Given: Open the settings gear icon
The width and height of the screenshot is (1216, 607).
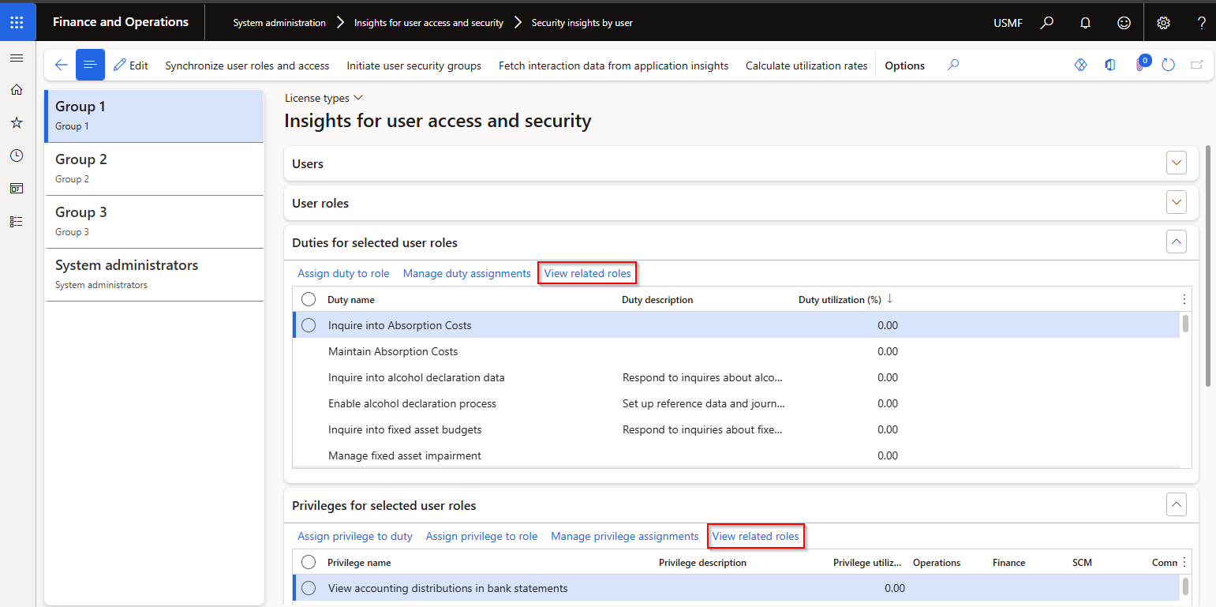Looking at the screenshot, I should pos(1163,23).
